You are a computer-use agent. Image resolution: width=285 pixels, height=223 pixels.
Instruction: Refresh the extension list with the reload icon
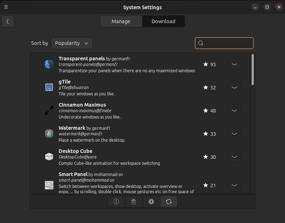[169, 202]
